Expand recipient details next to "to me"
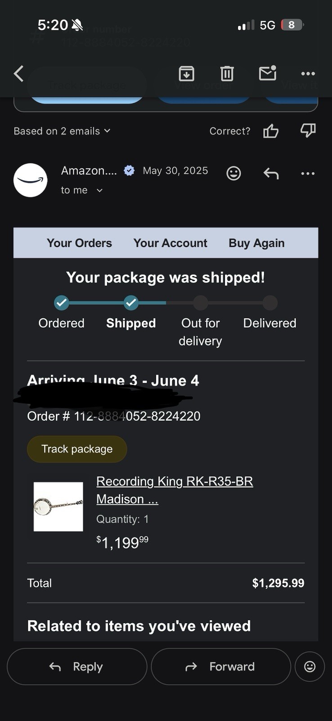332x721 pixels. point(99,191)
